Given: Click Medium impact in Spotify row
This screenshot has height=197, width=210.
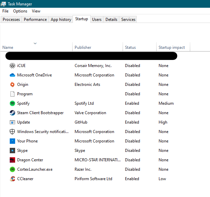Looking at the screenshot, I should pyautogui.click(x=166, y=103).
